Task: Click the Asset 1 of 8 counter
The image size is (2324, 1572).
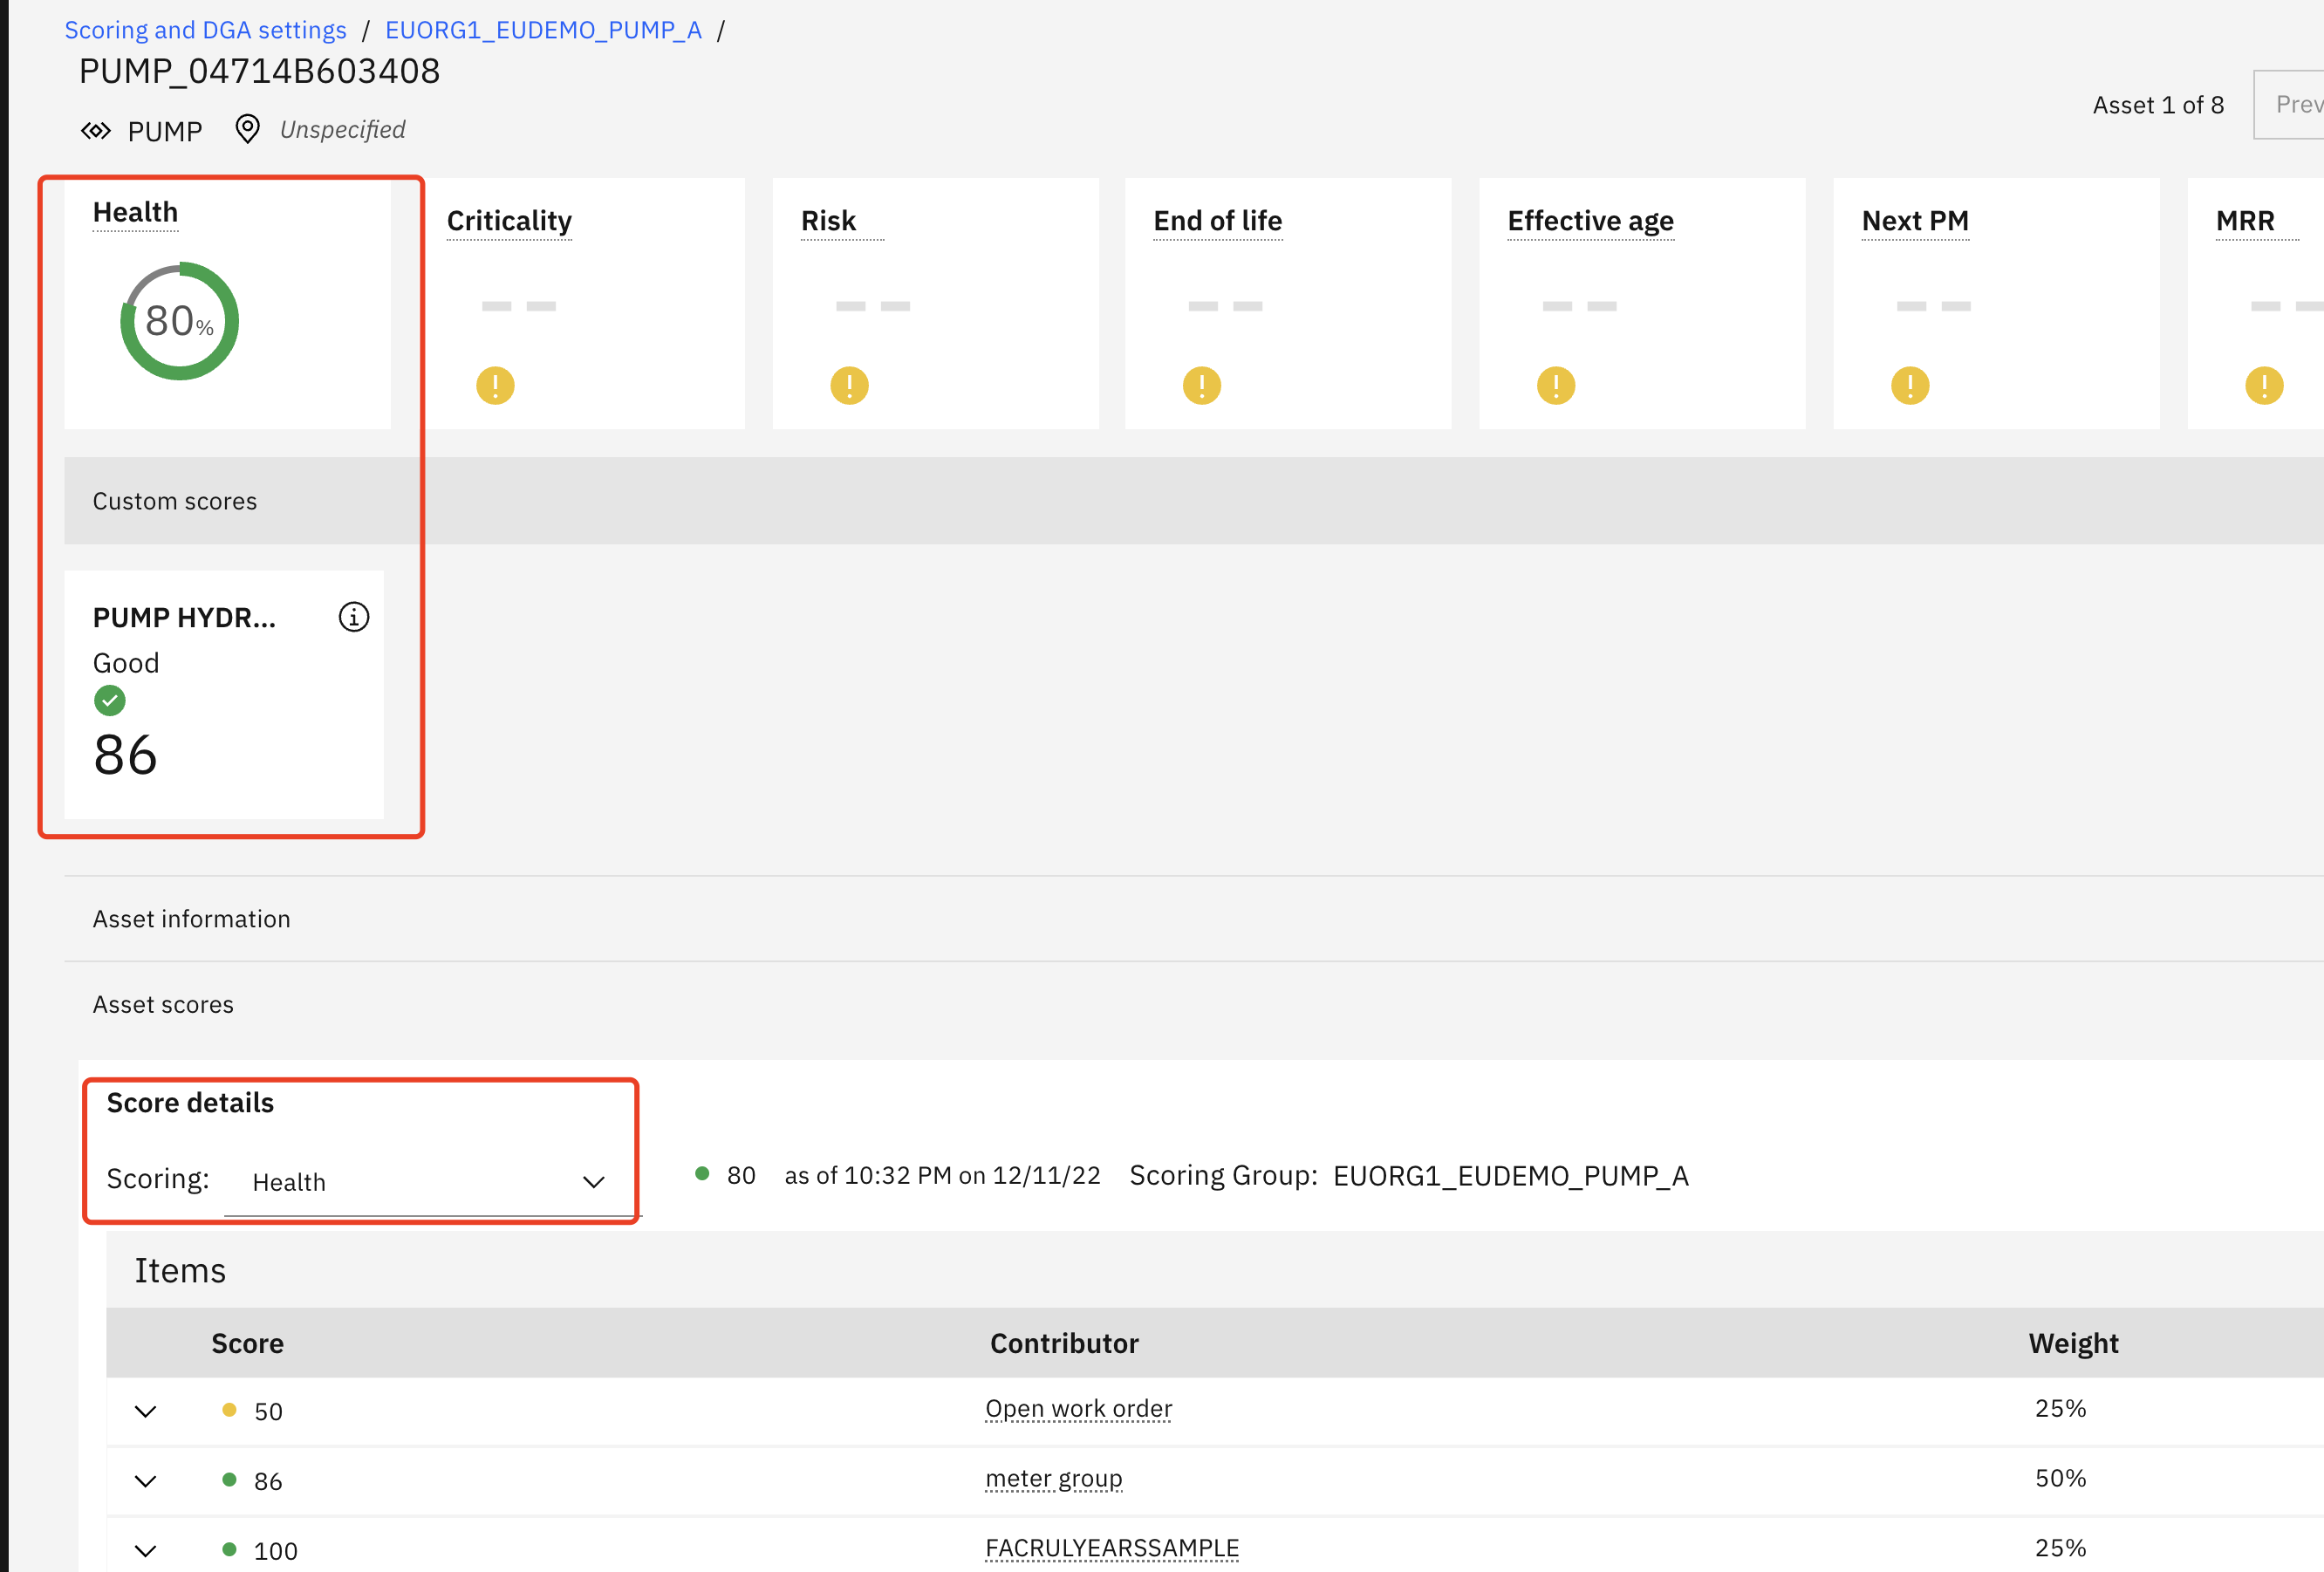Action: (x=2158, y=105)
